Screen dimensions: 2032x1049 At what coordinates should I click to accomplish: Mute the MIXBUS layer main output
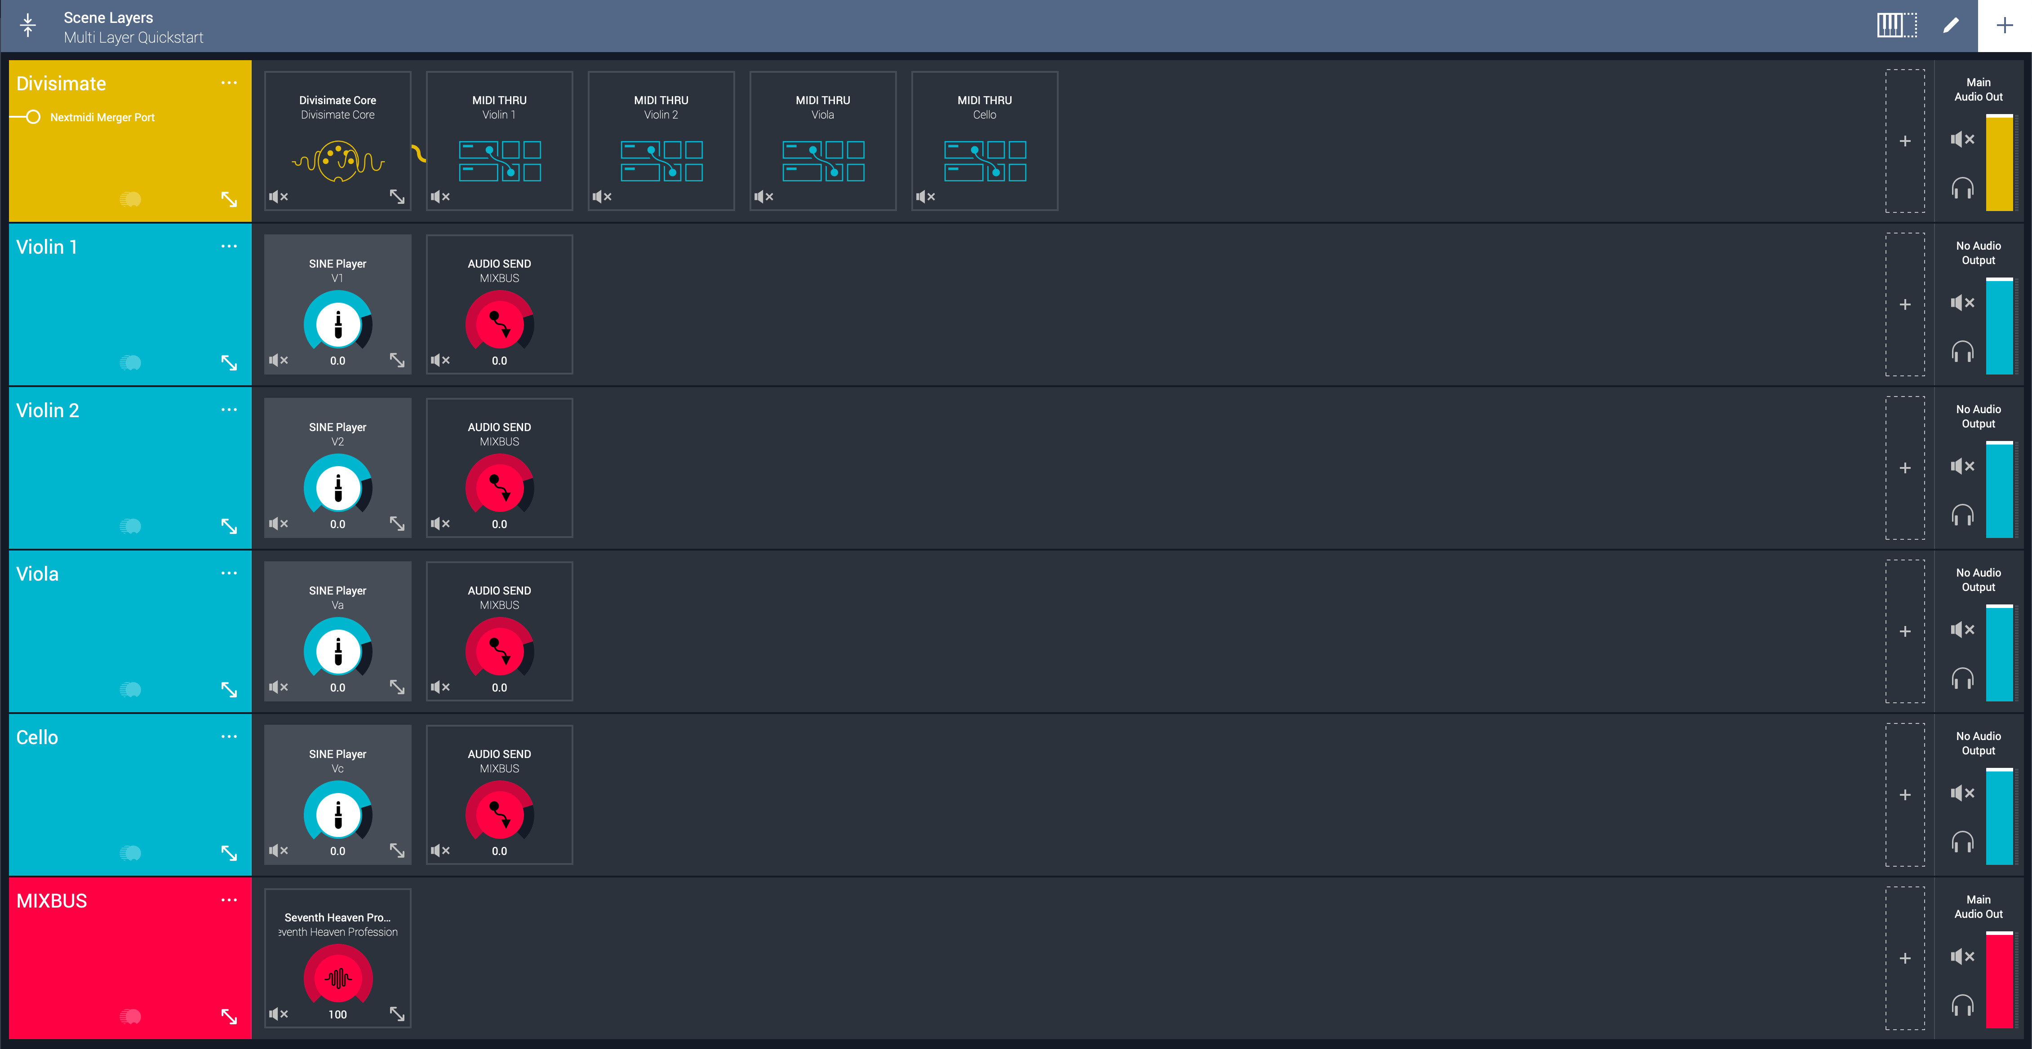click(x=1962, y=957)
